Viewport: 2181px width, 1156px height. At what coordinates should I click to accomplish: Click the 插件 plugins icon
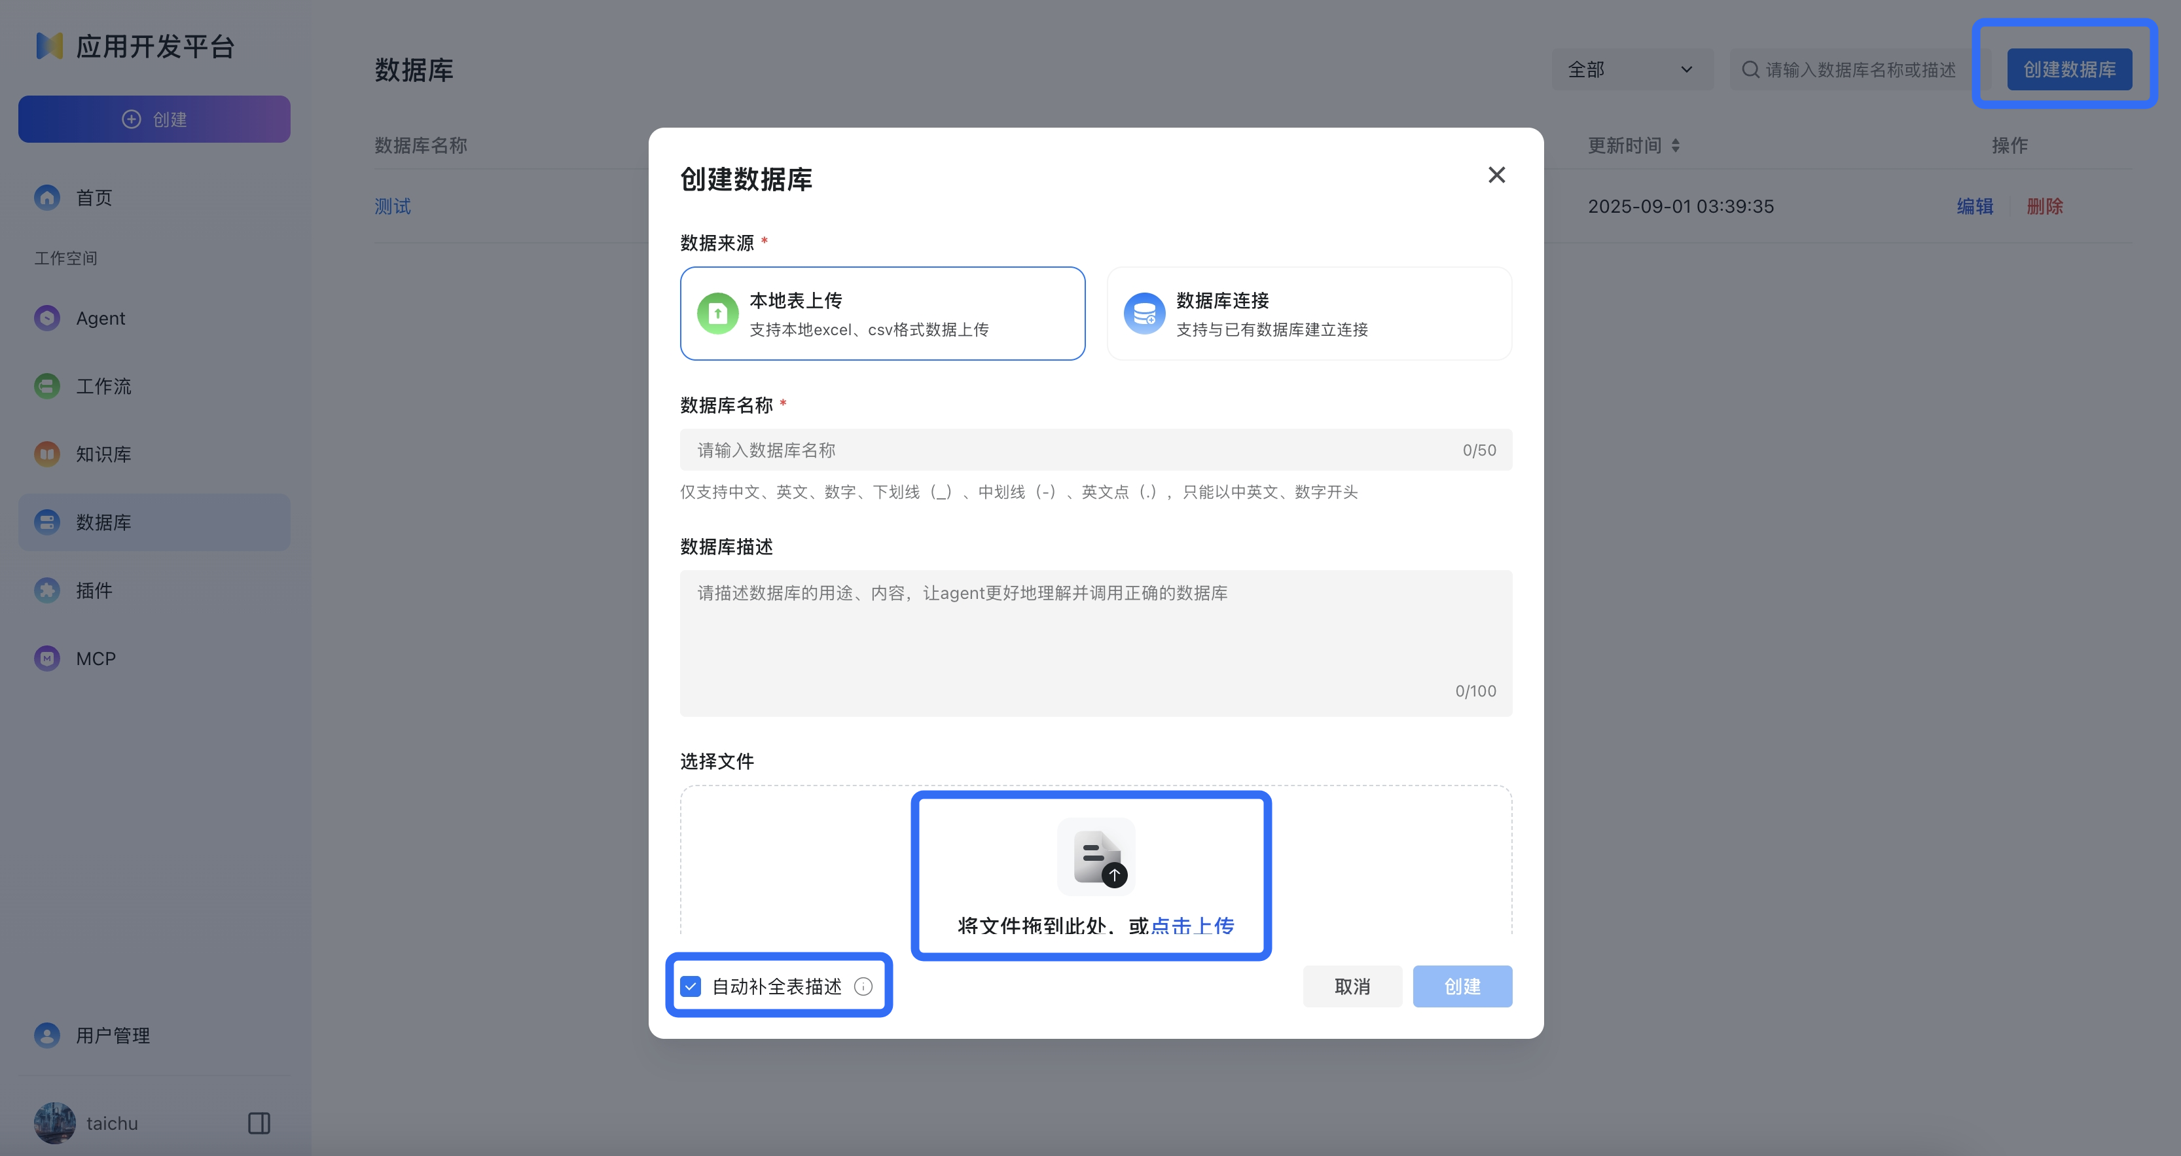tap(46, 590)
